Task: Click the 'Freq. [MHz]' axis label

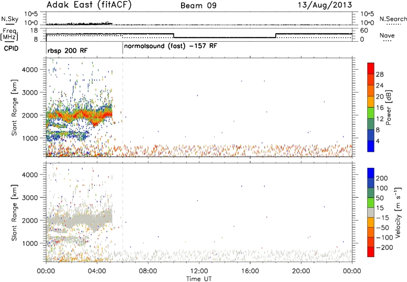Action: [10, 35]
